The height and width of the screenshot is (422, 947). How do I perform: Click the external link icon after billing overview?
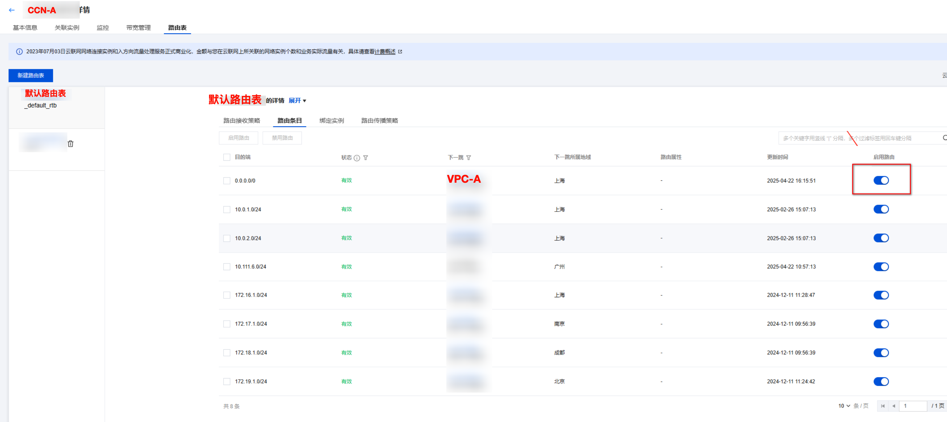coord(400,52)
